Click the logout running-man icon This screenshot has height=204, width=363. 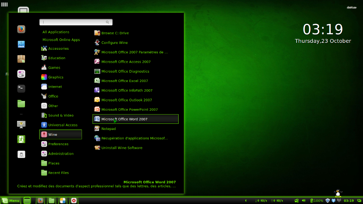[21, 139]
